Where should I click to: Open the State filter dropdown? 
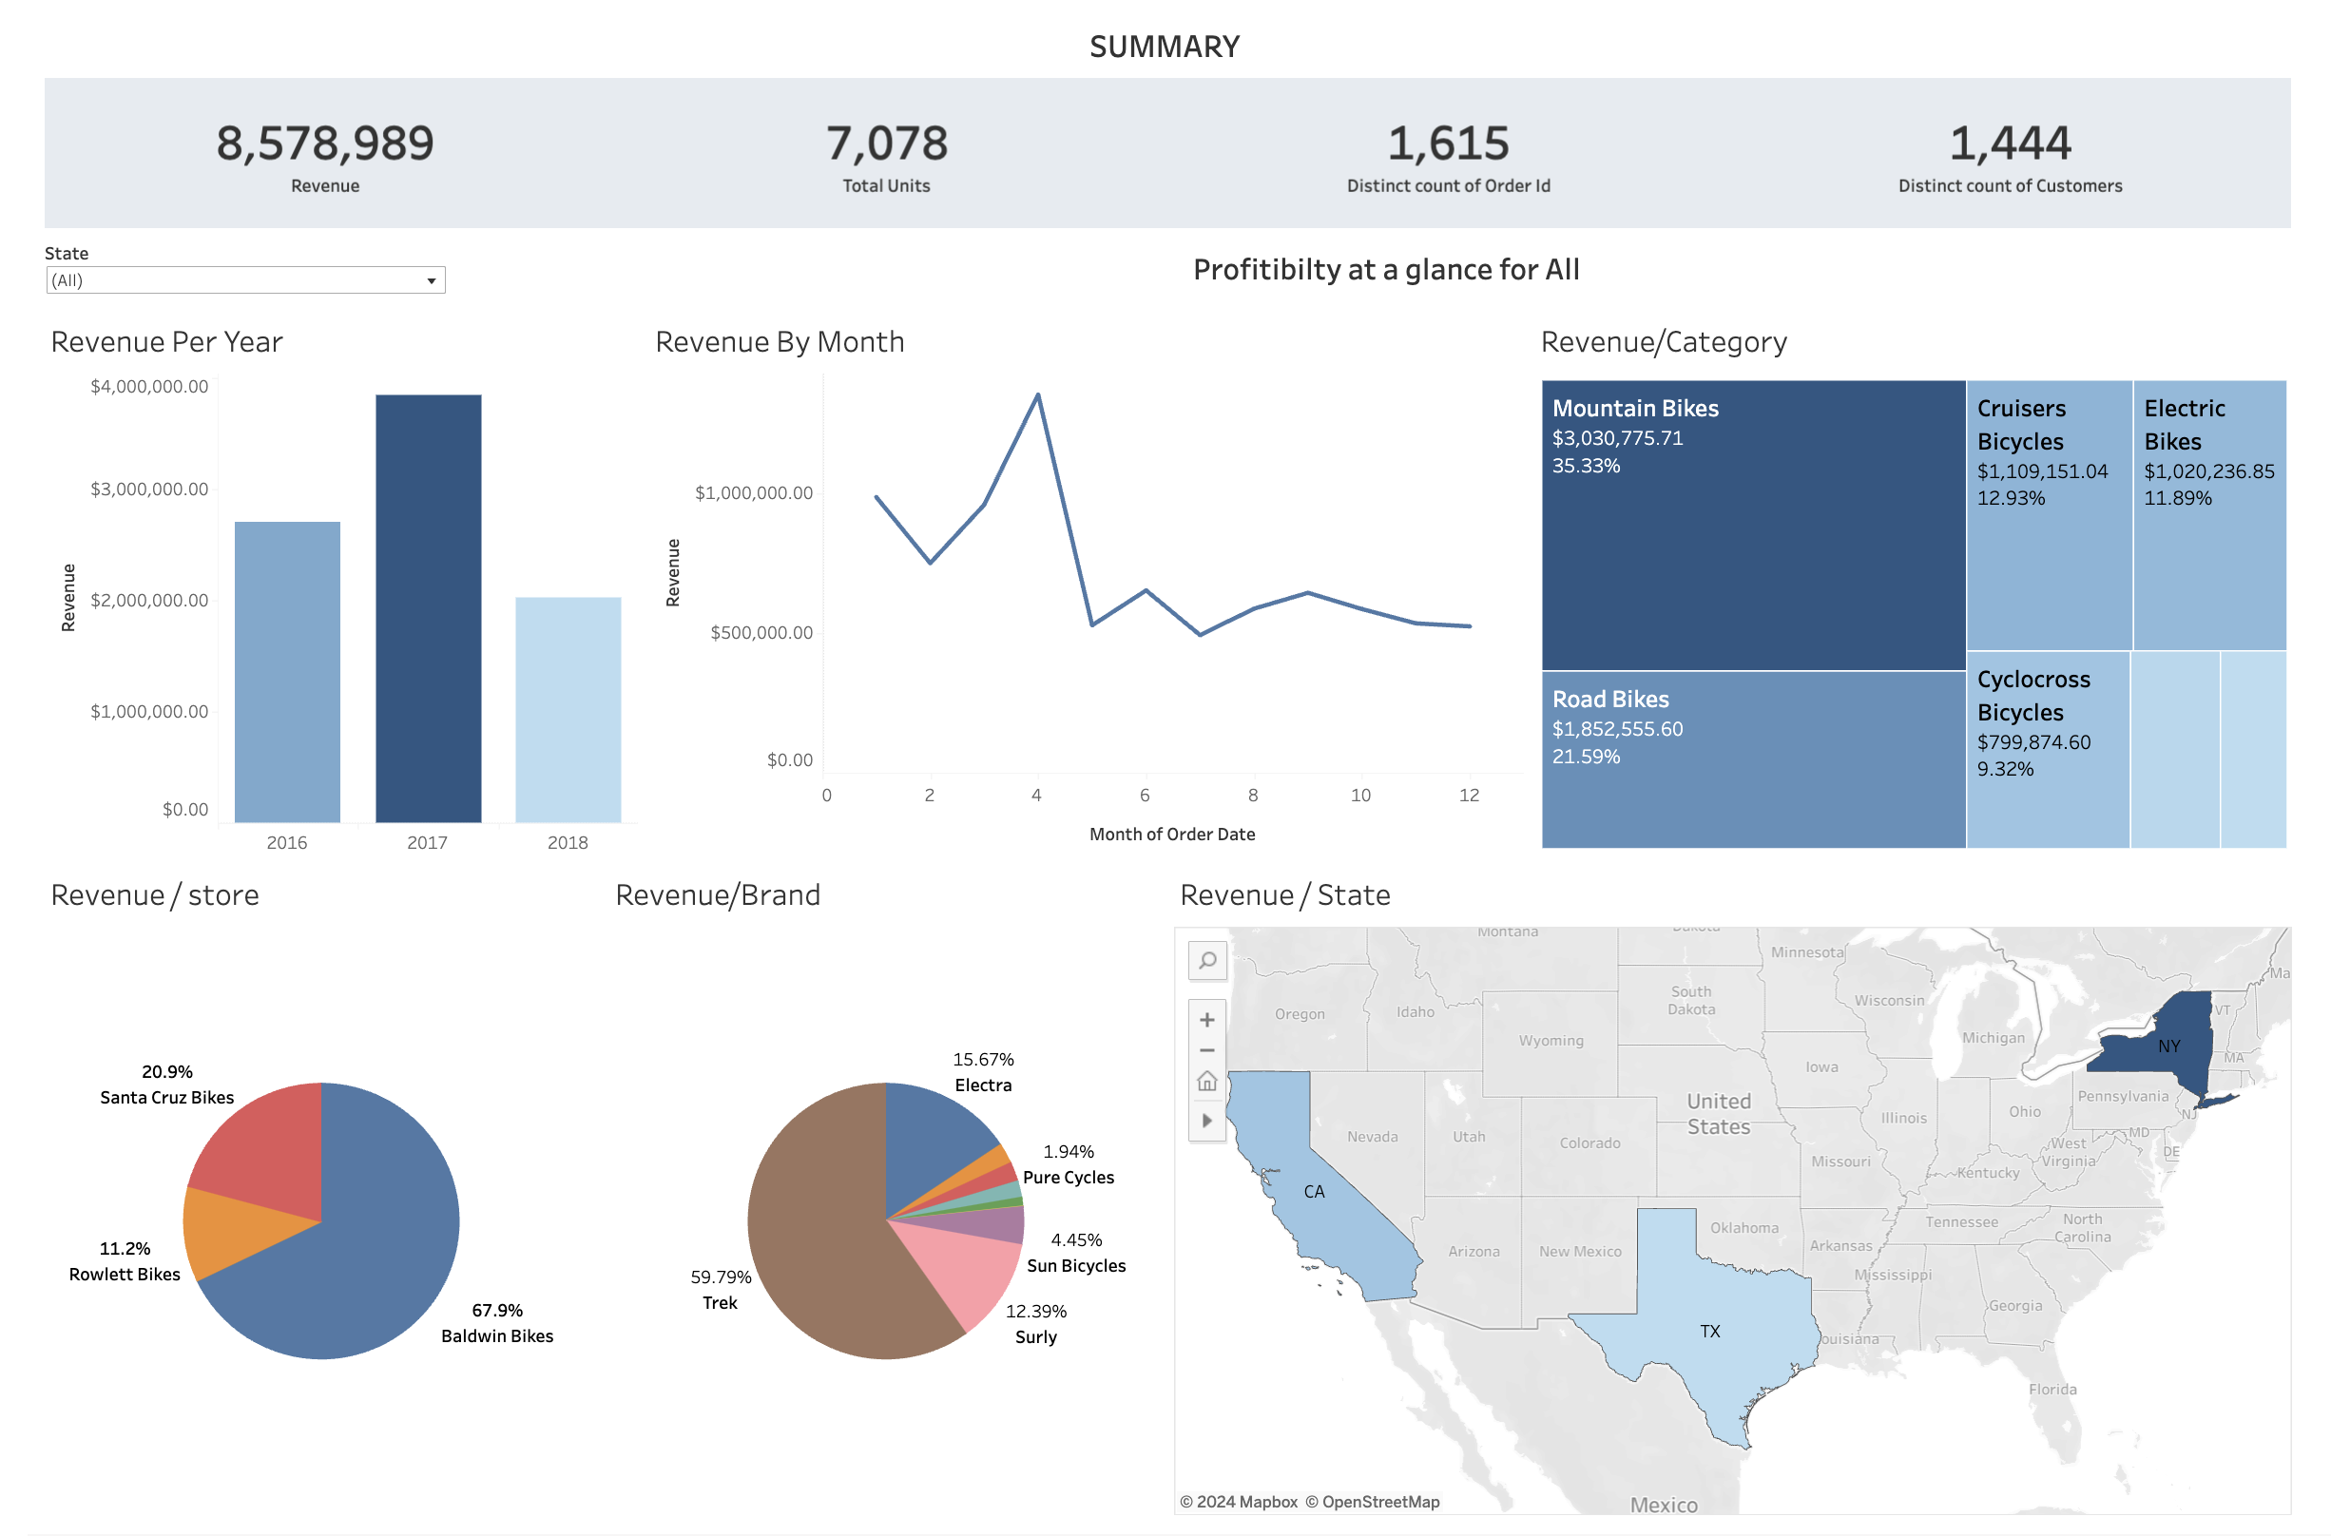(x=246, y=280)
